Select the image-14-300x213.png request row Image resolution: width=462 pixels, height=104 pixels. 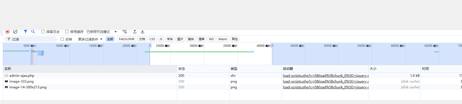(232, 87)
